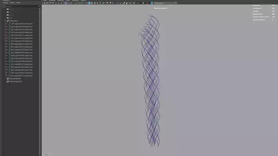The image size is (278, 156).
Task: Open the Outliner Display menu
Action: tap(5, 2)
